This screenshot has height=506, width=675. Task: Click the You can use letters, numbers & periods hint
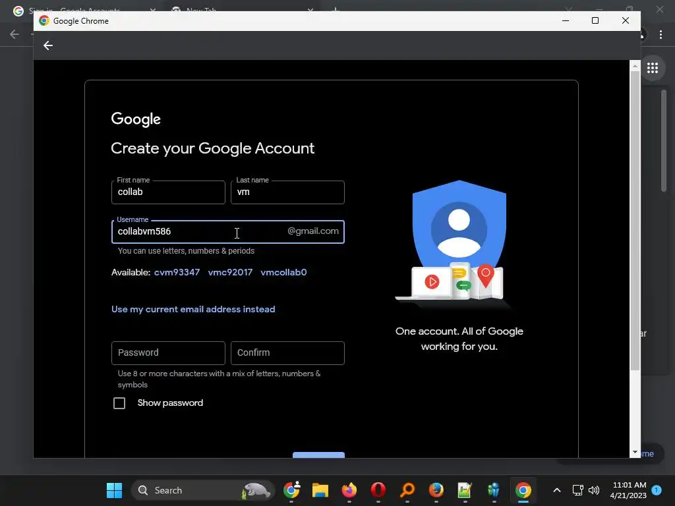[x=186, y=251]
